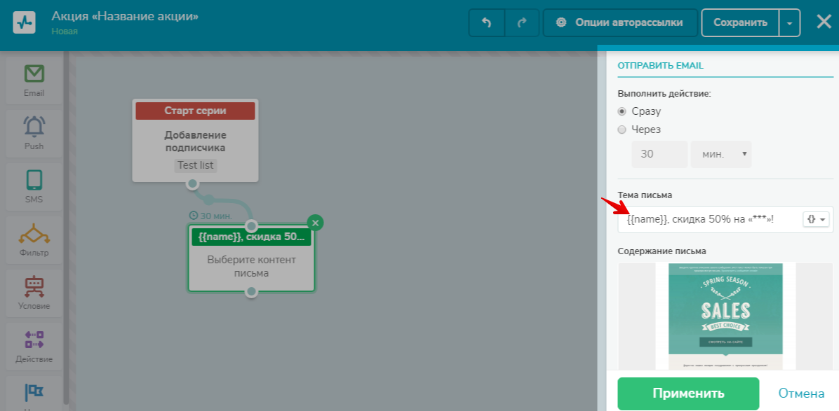Open the variables {} dropdown
839x411 pixels.
pos(816,219)
